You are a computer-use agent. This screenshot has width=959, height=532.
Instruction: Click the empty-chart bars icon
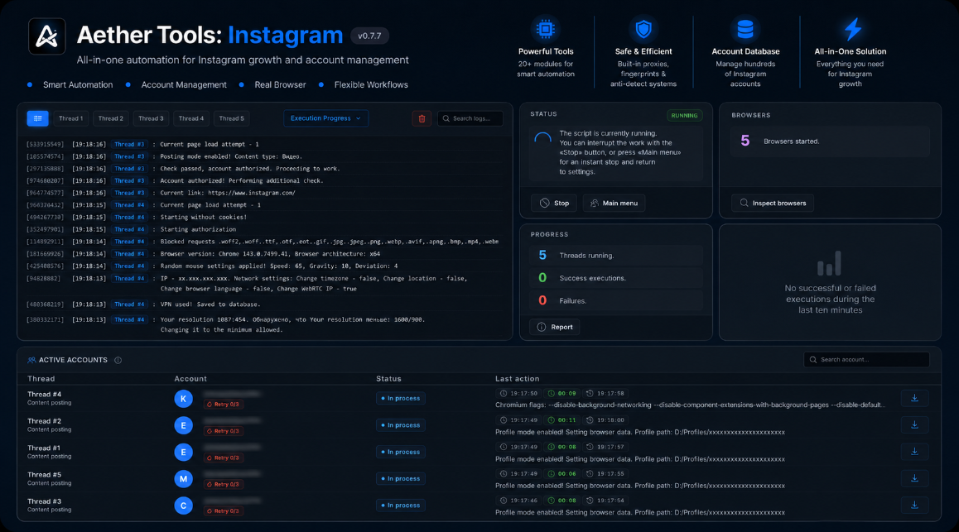coord(829,263)
